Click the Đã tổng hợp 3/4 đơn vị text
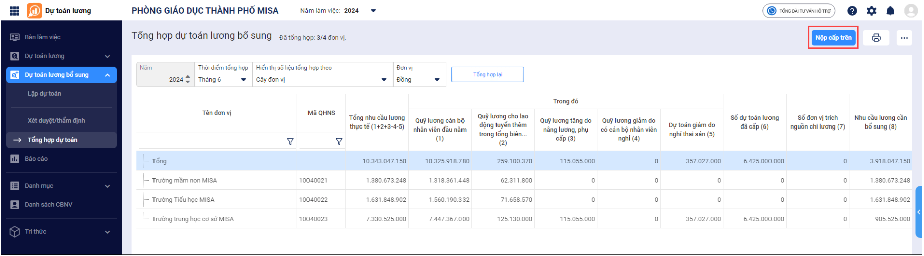The width and height of the screenshot is (924, 256). point(313,38)
